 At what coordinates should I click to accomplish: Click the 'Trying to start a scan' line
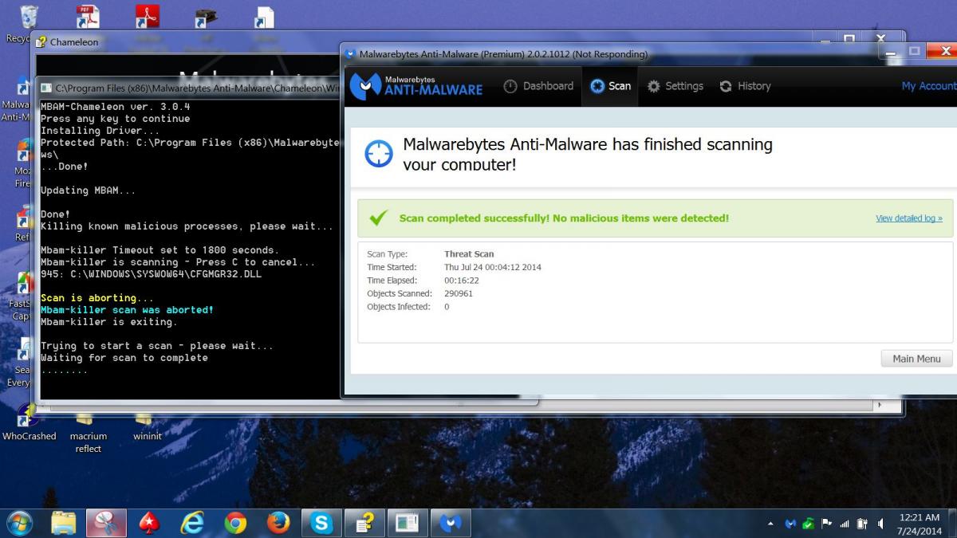[156, 346]
